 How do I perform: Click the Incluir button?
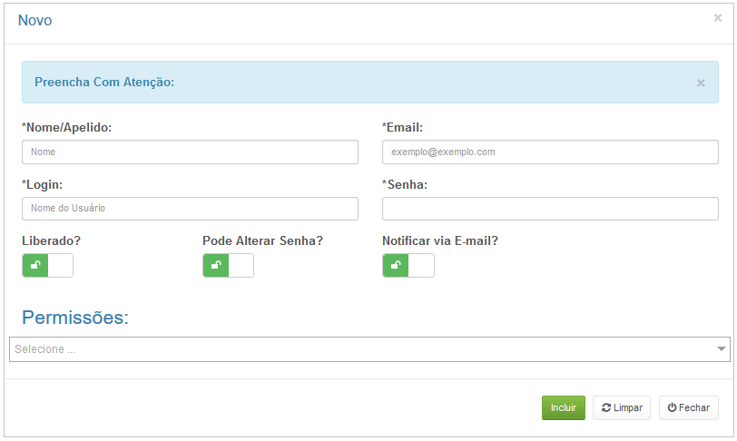(563, 407)
